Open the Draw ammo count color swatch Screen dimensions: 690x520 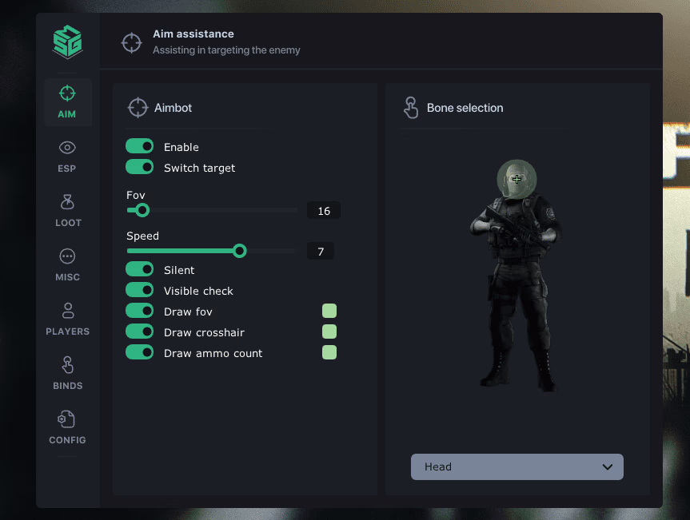click(x=329, y=352)
